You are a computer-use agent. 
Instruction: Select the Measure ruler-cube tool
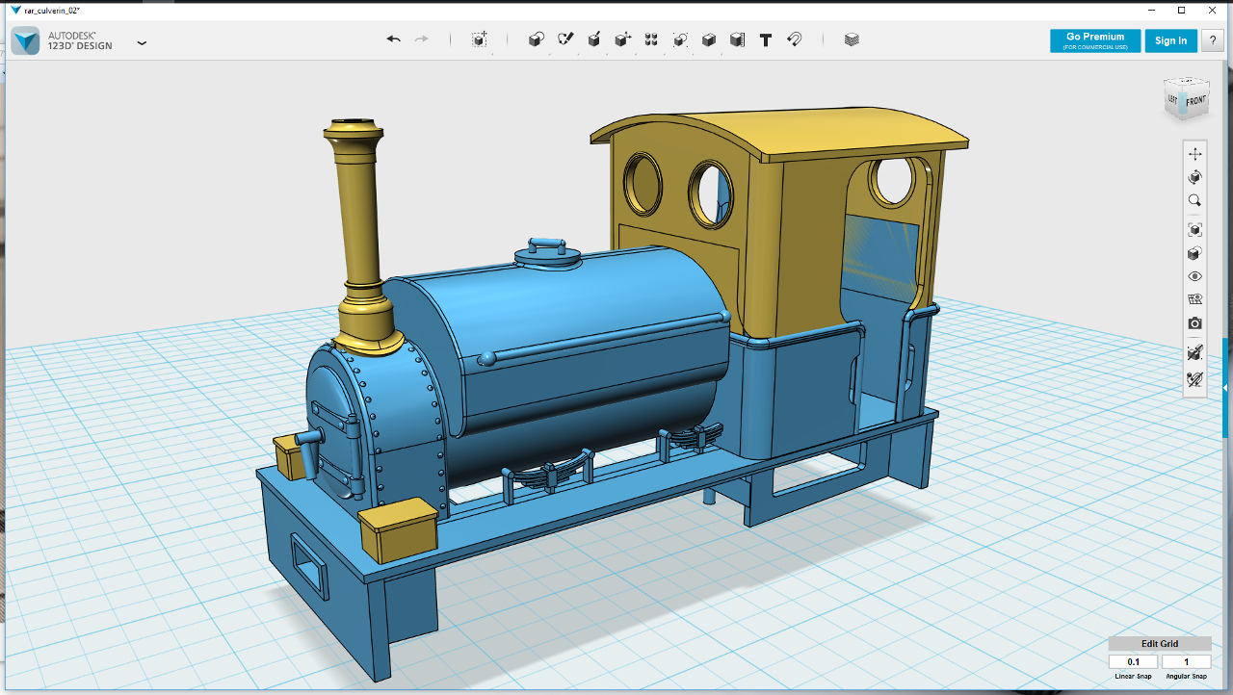click(x=737, y=39)
